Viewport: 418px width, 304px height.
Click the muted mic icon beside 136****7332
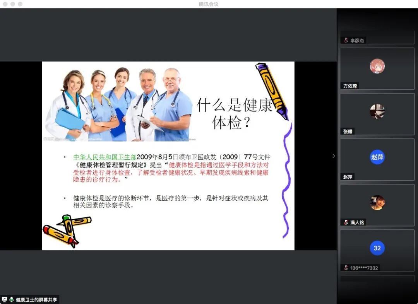[x=346, y=268]
